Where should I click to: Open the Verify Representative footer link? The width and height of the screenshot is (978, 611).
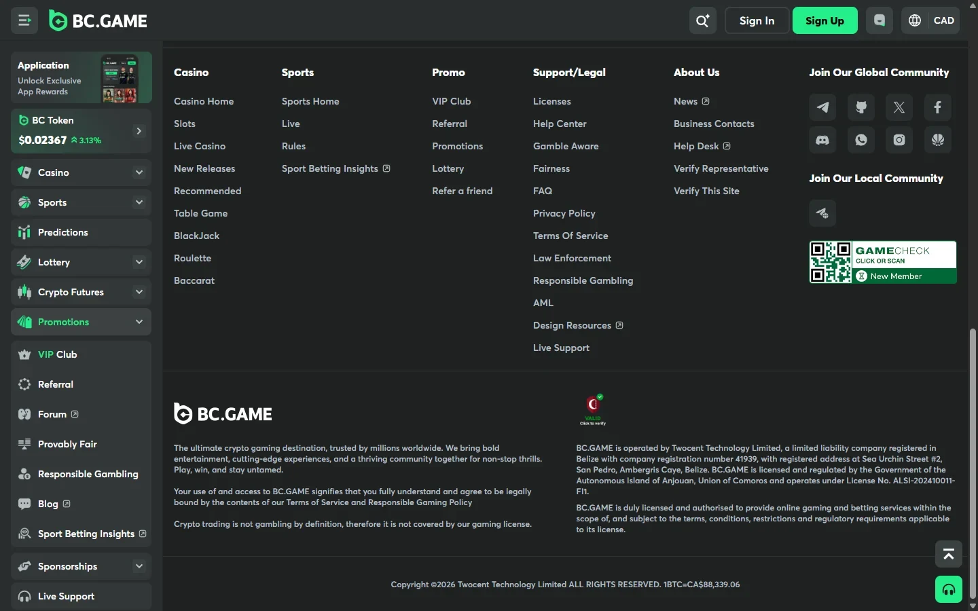click(x=721, y=168)
